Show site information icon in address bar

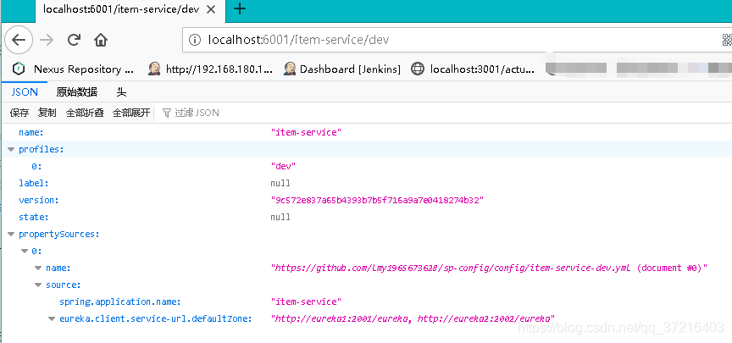click(x=195, y=40)
